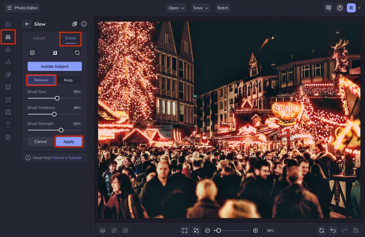
Task: Click the invert selection icon
Action: (x=55, y=53)
